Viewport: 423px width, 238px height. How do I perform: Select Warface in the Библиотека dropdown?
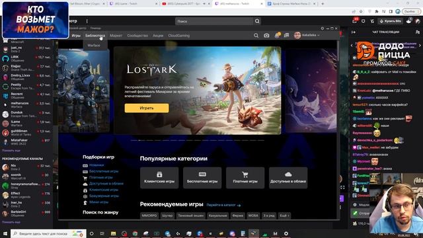[94, 46]
